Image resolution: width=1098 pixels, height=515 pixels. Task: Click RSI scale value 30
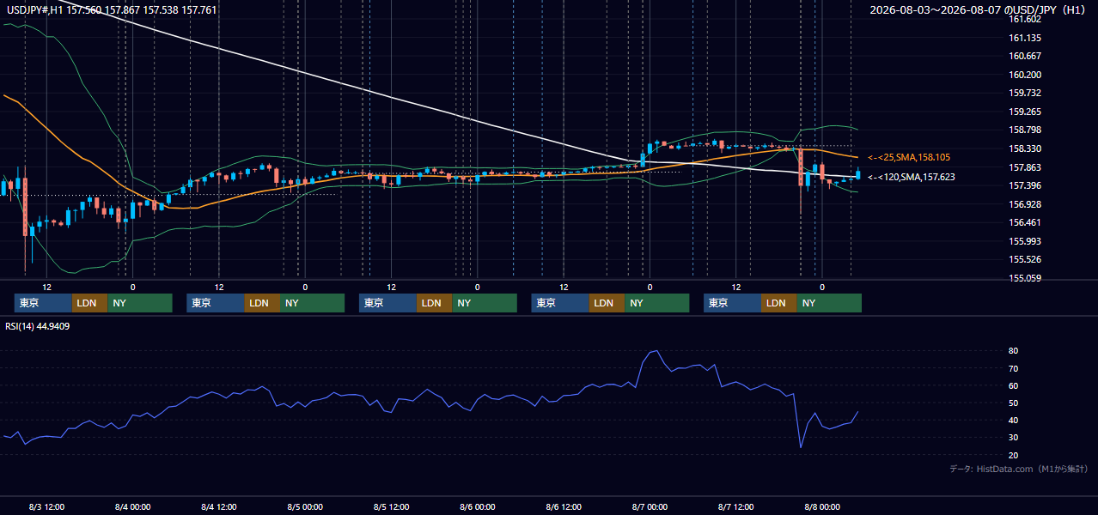(x=1013, y=438)
